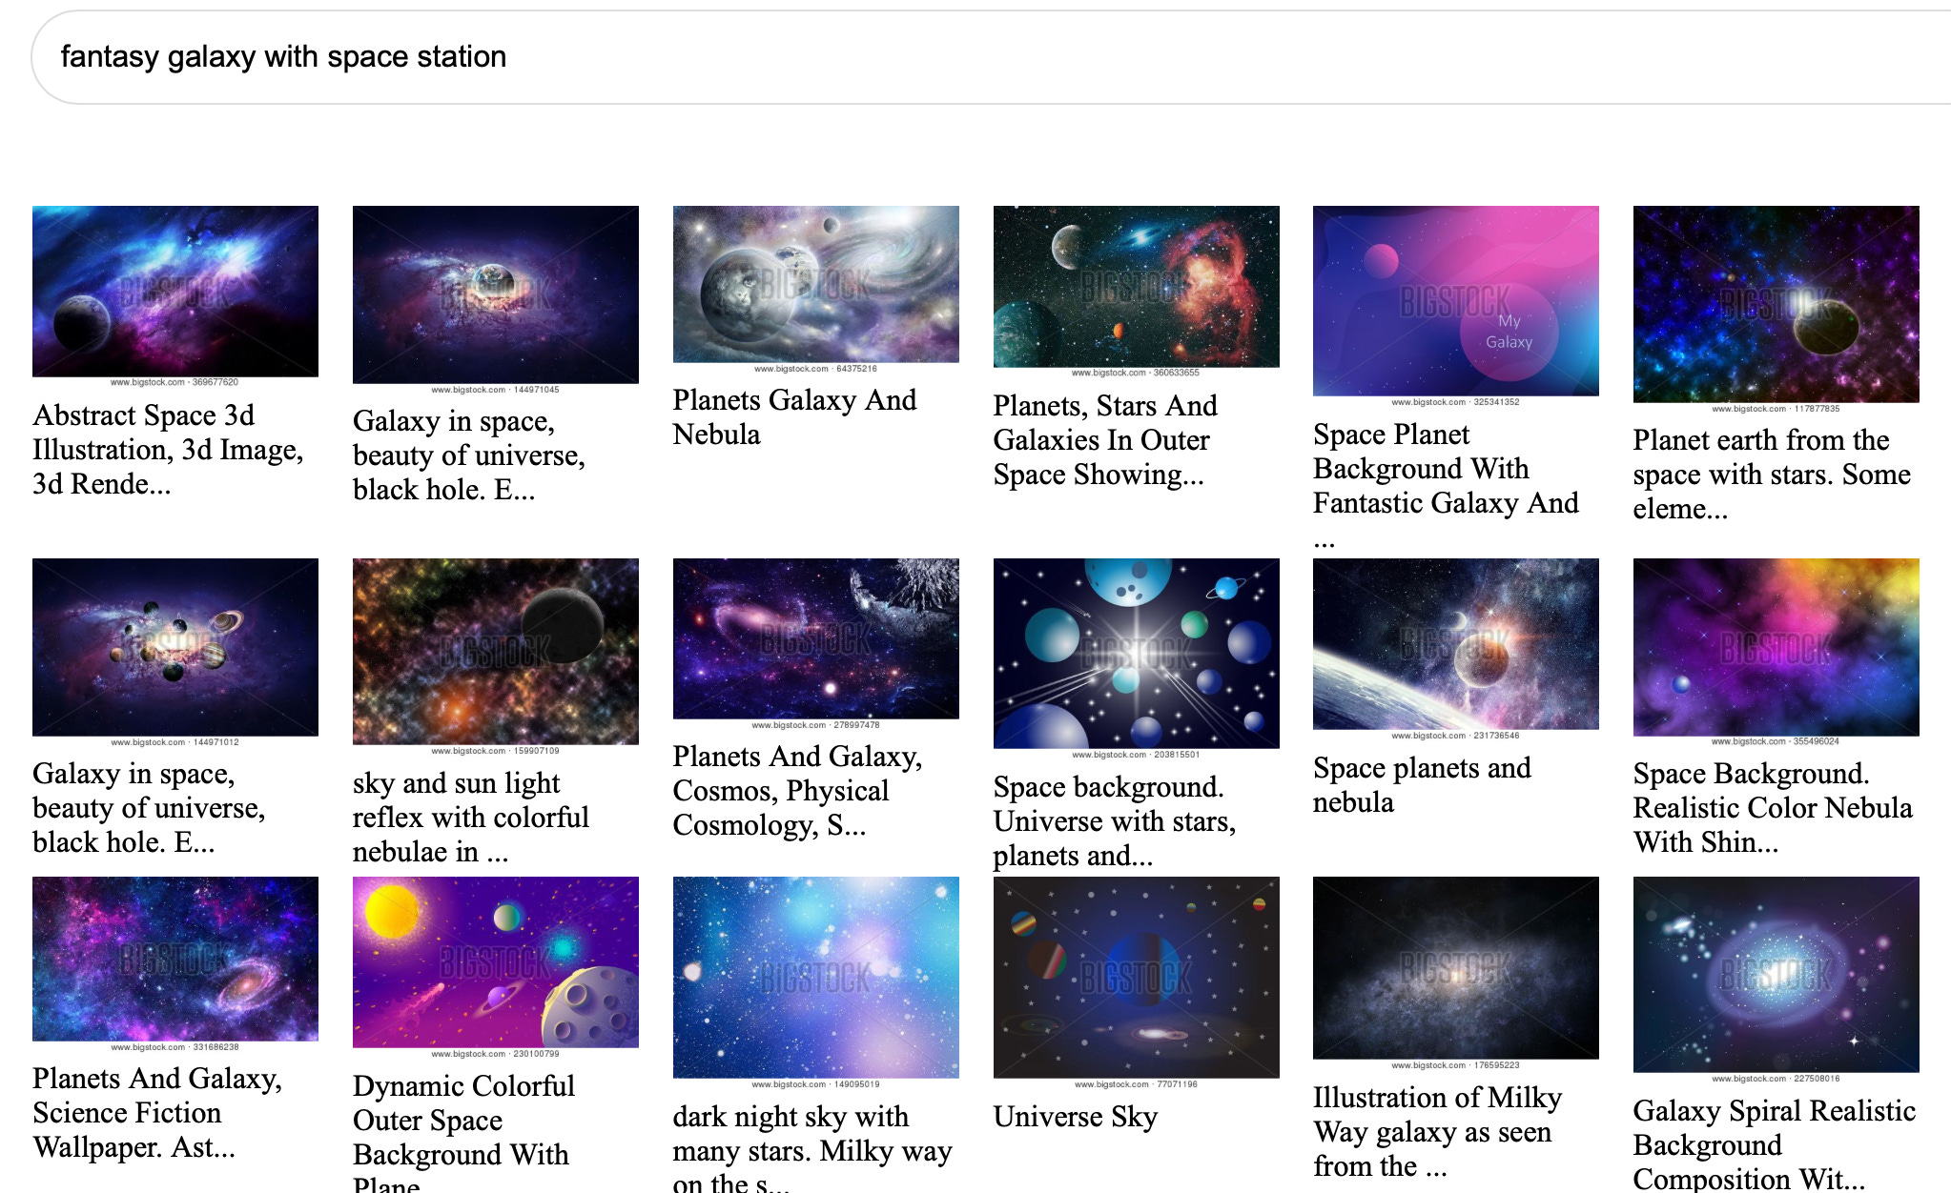
Task: Open the dark night sky Milky way thumbnail
Action: point(815,977)
